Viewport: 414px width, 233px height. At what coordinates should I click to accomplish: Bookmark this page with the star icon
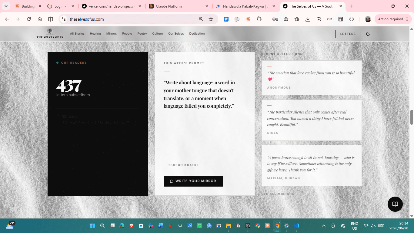click(211, 19)
